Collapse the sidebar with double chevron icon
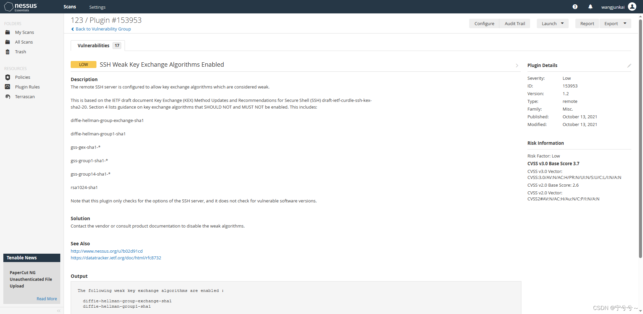 [59, 311]
